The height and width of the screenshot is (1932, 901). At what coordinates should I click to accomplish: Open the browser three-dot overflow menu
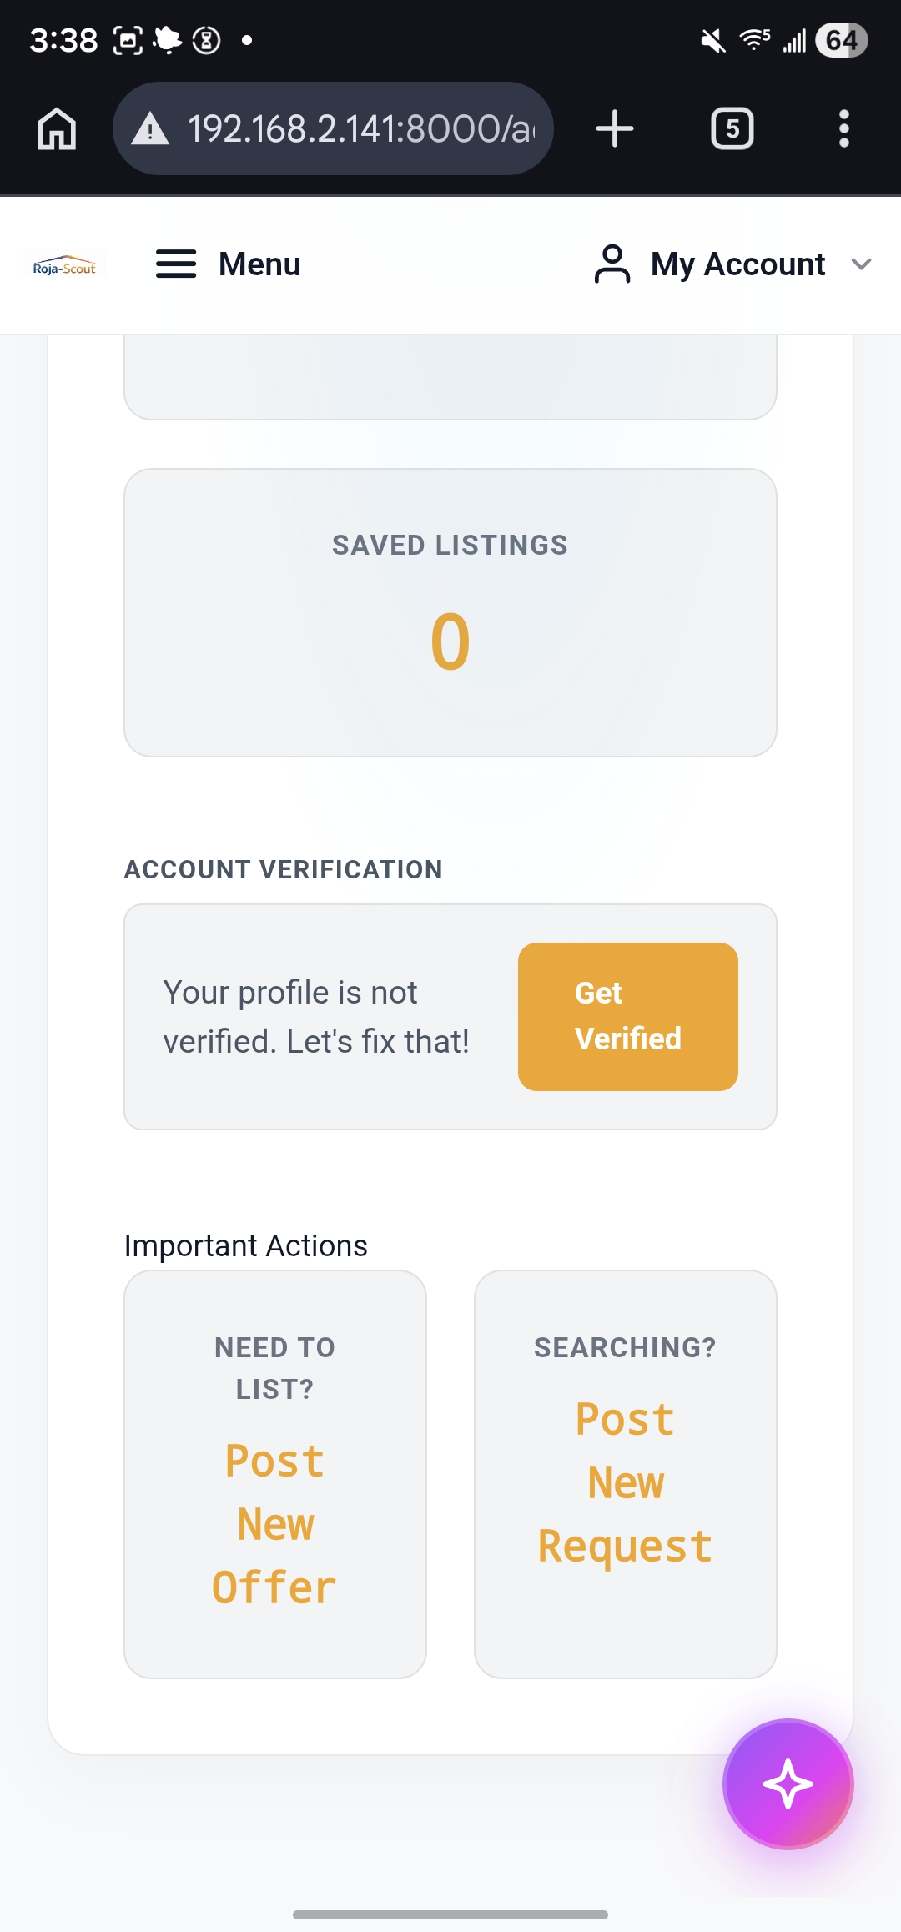[x=843, y=129]
